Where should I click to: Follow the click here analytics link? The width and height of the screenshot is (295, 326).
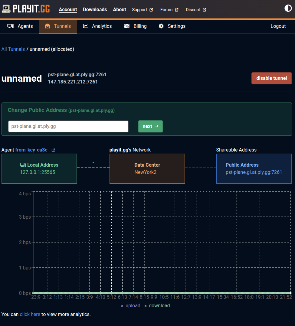pos(30,314)
